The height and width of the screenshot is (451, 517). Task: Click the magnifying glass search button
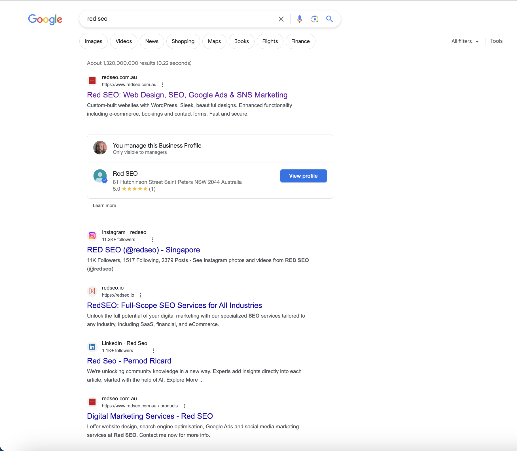pyautogui.click(x=329, y=19)
